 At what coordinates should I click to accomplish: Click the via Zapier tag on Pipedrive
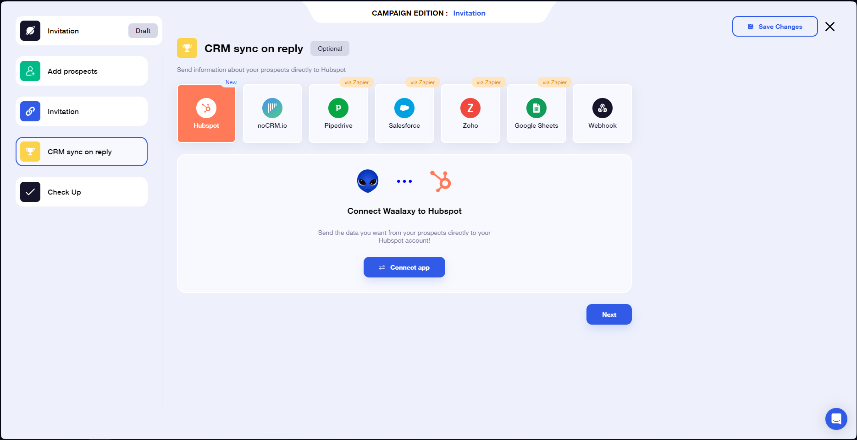pyautogui.click(x=357, y=82)
